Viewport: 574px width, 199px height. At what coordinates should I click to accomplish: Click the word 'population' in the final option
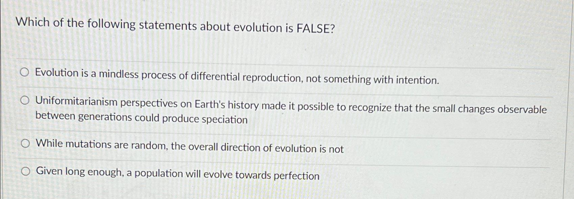pos(158,174)
